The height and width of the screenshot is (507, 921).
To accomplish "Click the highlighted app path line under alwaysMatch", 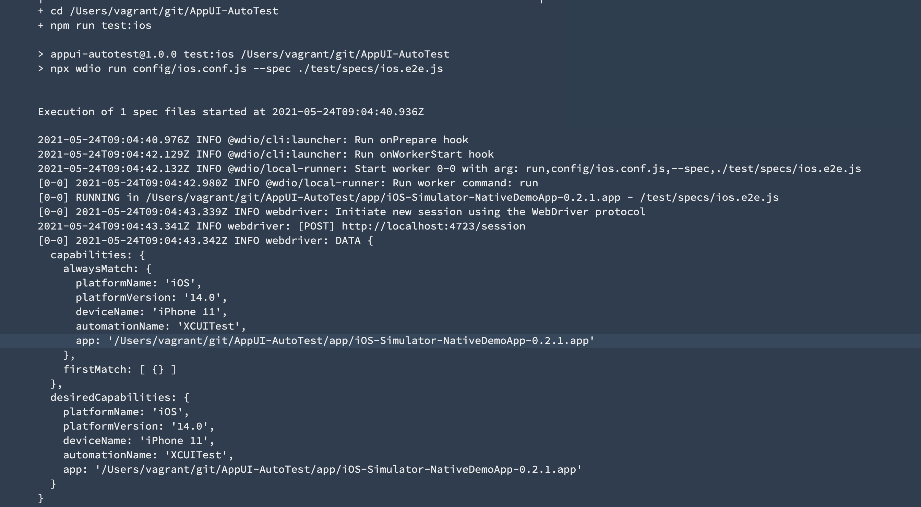I will (x=335, y=341).
